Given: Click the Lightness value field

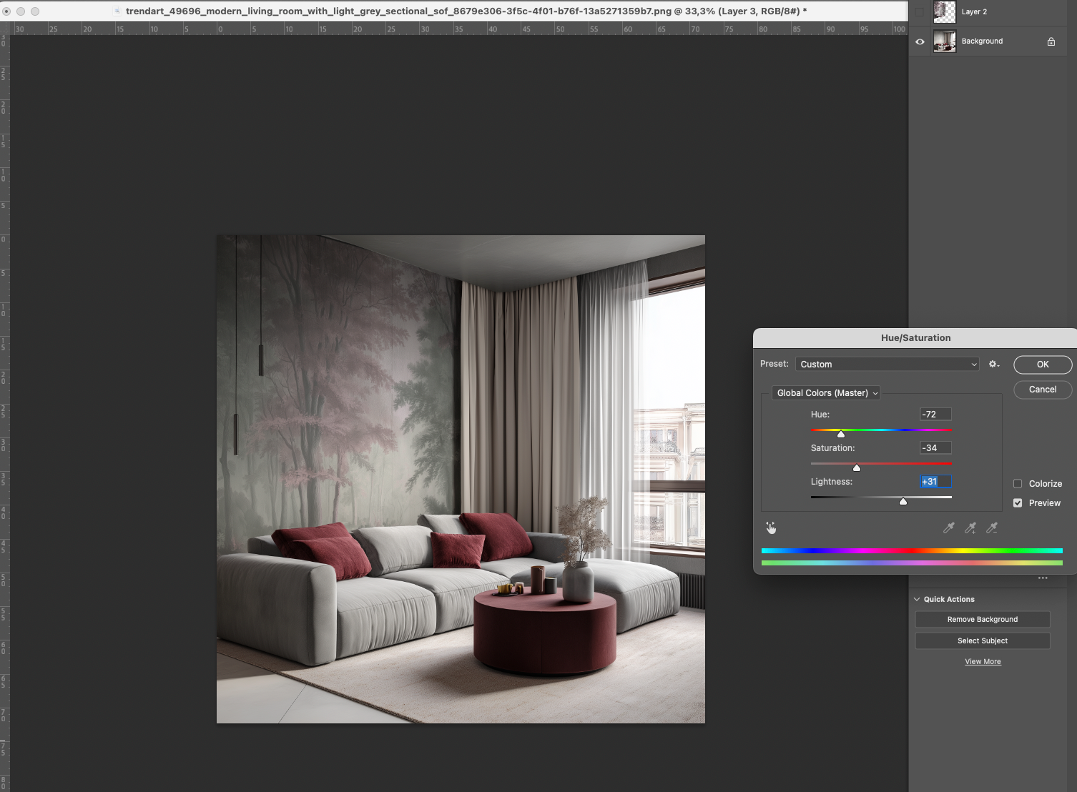Looking at the screenshot, I should (x=935, y=482).
